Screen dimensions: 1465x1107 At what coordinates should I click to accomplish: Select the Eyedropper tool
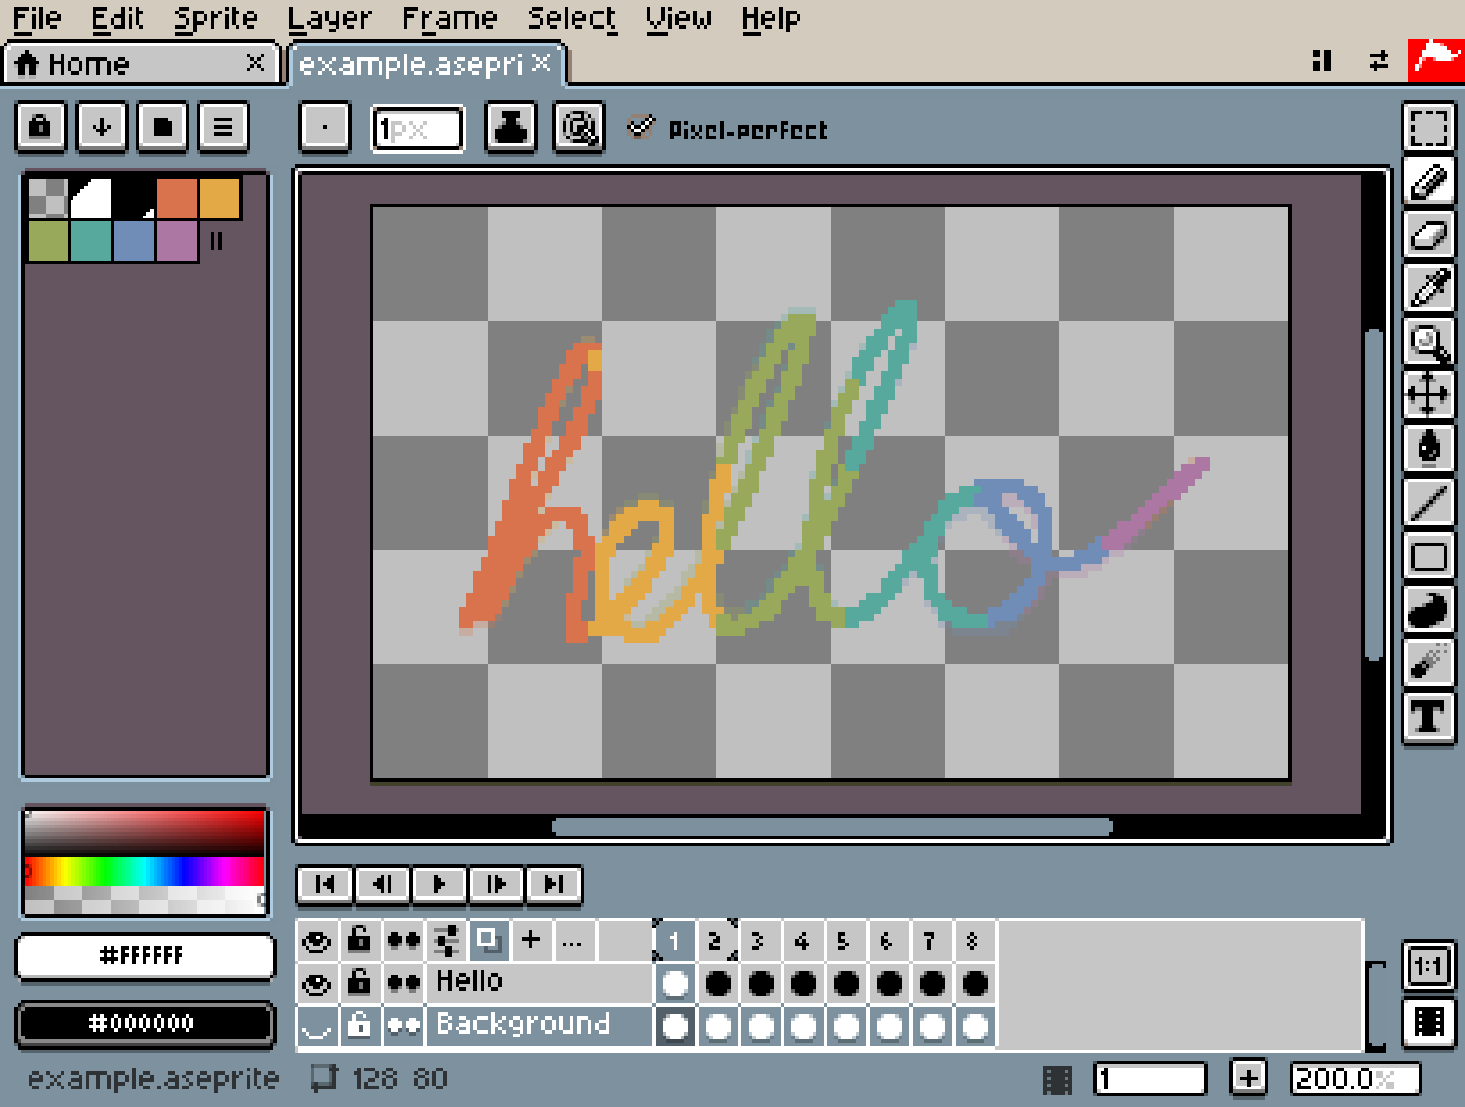tap(1428, 288)
